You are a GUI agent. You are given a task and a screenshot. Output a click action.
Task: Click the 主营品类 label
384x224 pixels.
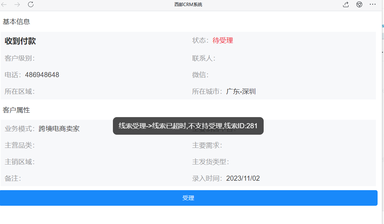[20, 145]
